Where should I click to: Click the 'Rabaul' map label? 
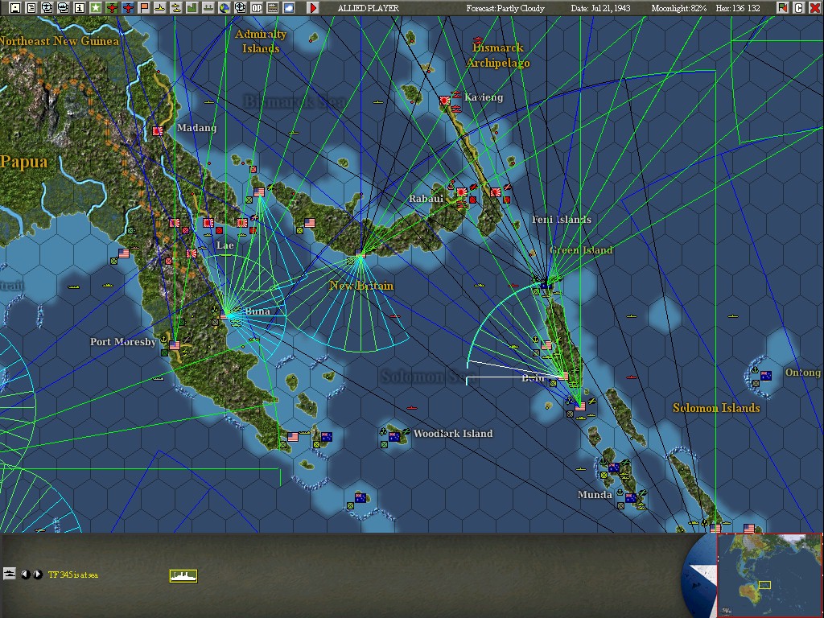coord(426,199)
